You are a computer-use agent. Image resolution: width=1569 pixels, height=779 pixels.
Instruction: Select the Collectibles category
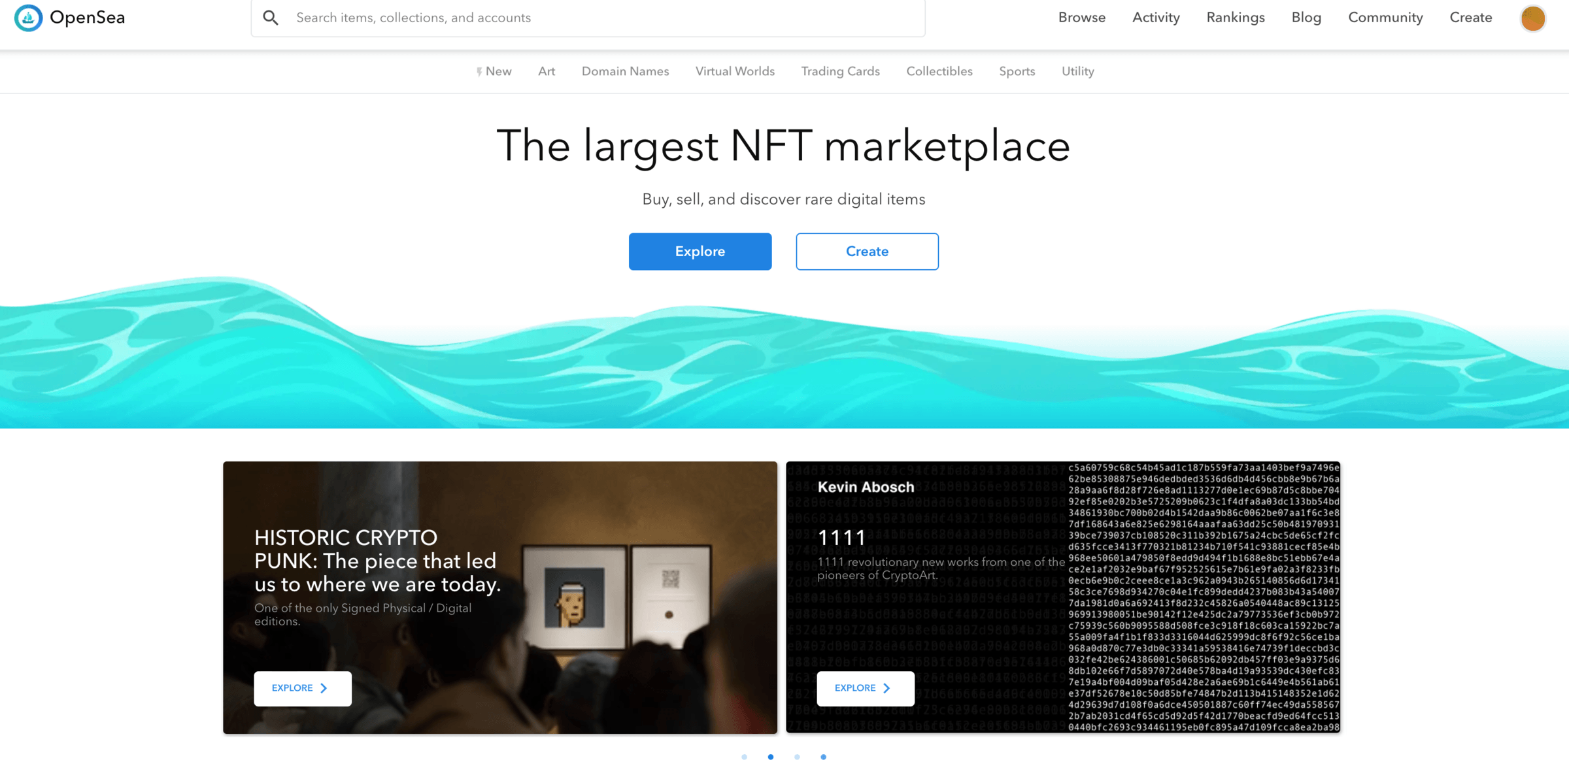pos(939,71)
